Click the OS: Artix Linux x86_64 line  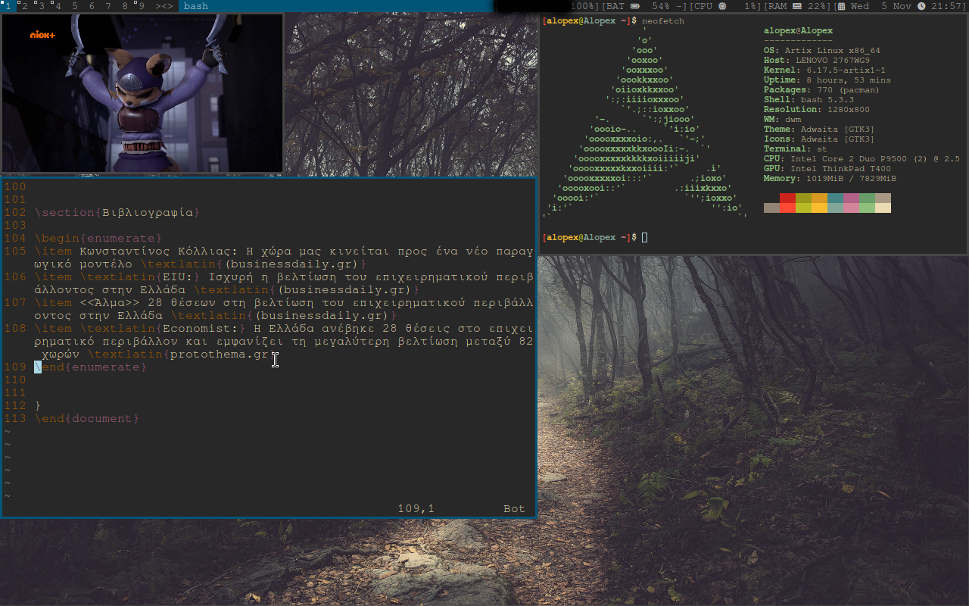coord(821,51)
